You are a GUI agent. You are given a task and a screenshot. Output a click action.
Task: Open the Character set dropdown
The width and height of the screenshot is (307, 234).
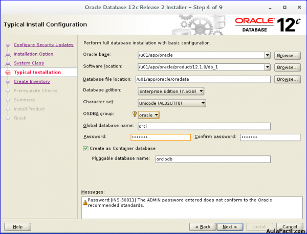point(172,103)
